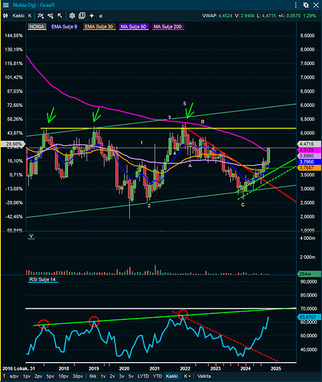Viewport: 322px width, 382px height.
Task: Select the '5pv' five-day range
Action: tap(50, 376)
